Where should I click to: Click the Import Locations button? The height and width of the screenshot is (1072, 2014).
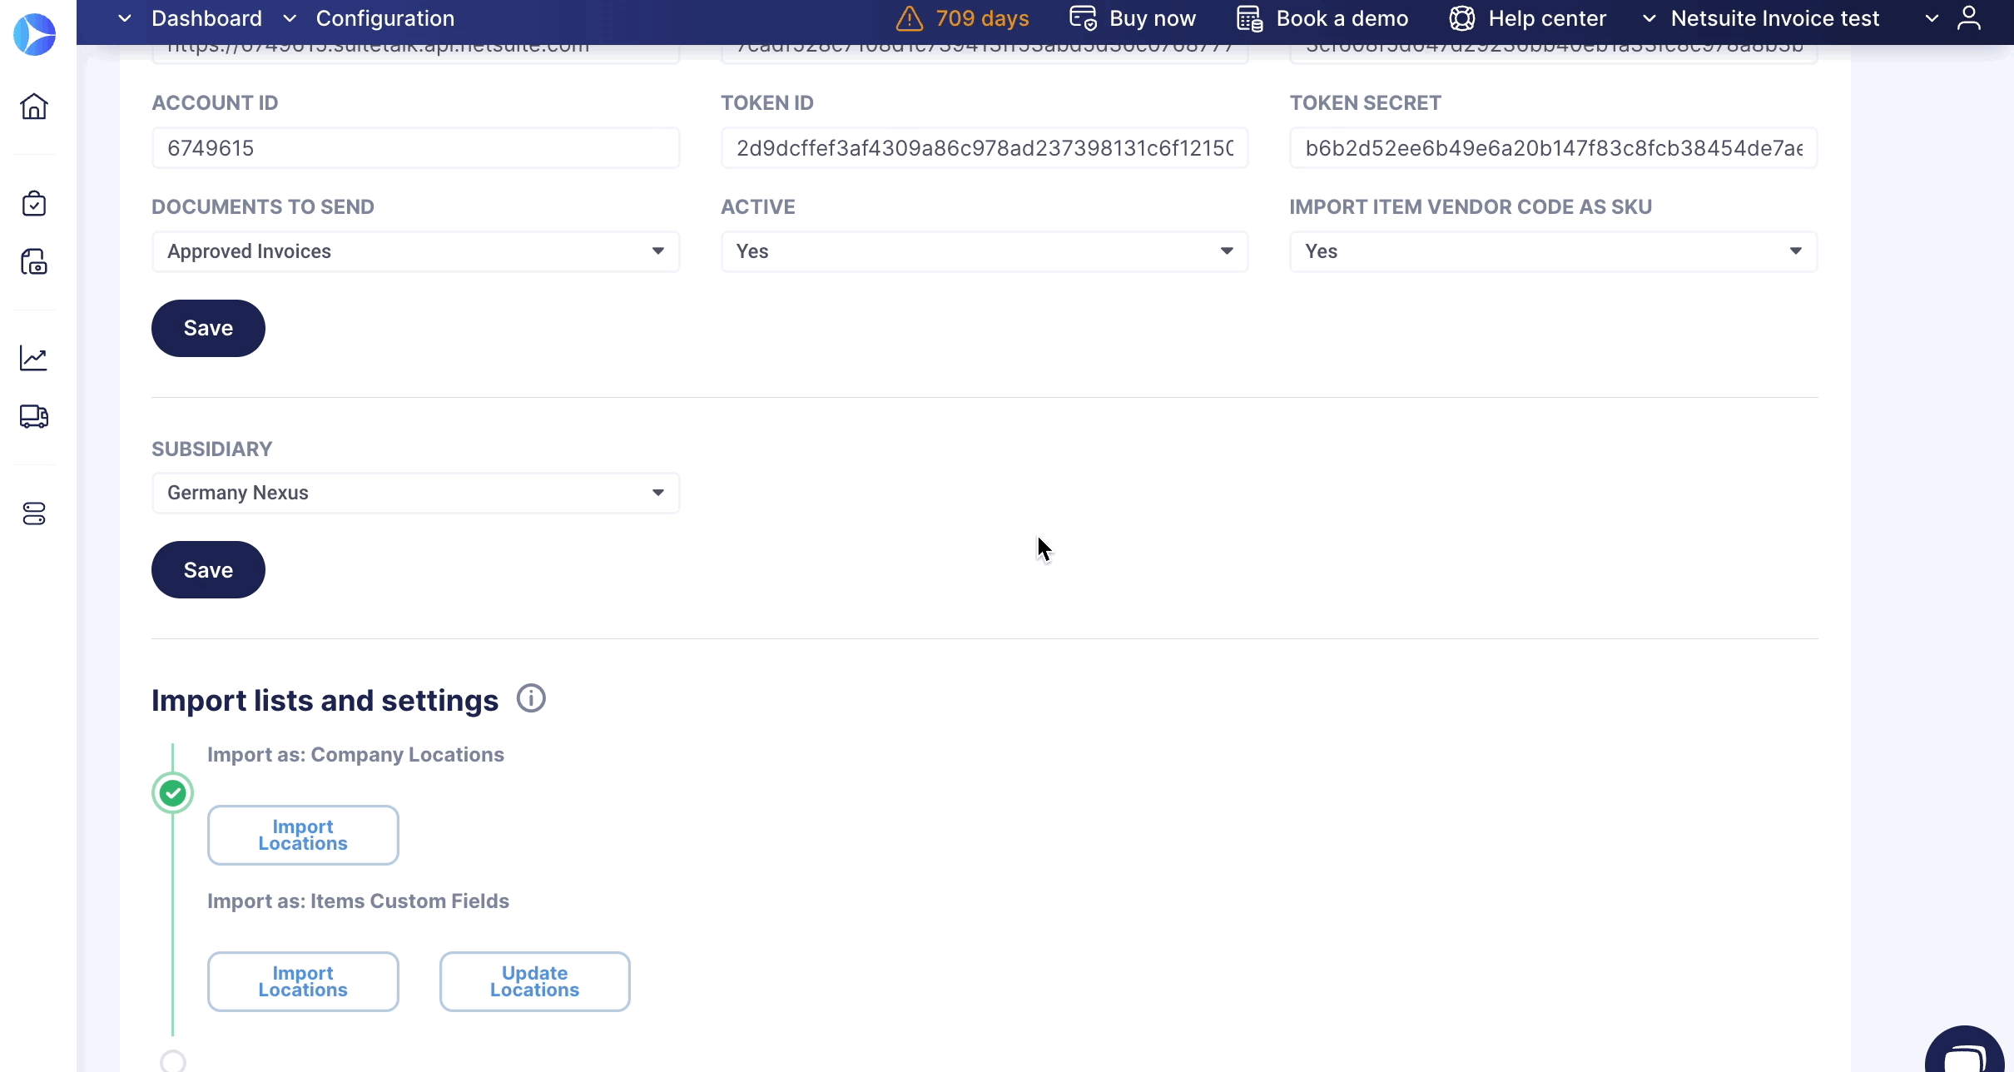303,834
